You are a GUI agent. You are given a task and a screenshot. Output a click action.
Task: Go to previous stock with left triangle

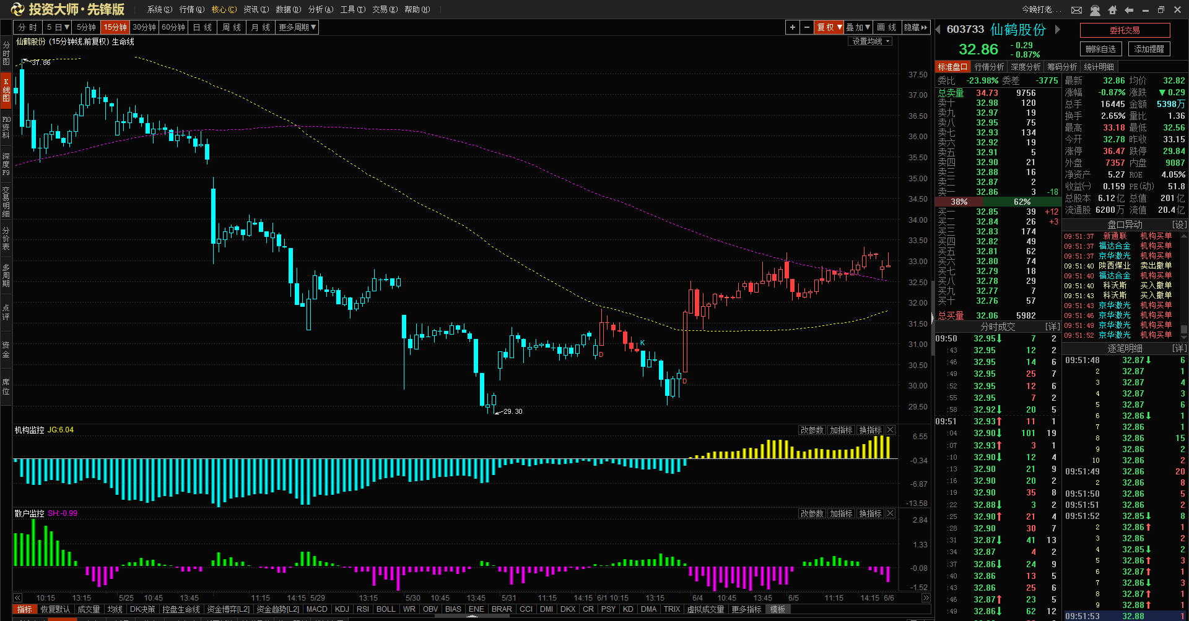tap(938, 29)
